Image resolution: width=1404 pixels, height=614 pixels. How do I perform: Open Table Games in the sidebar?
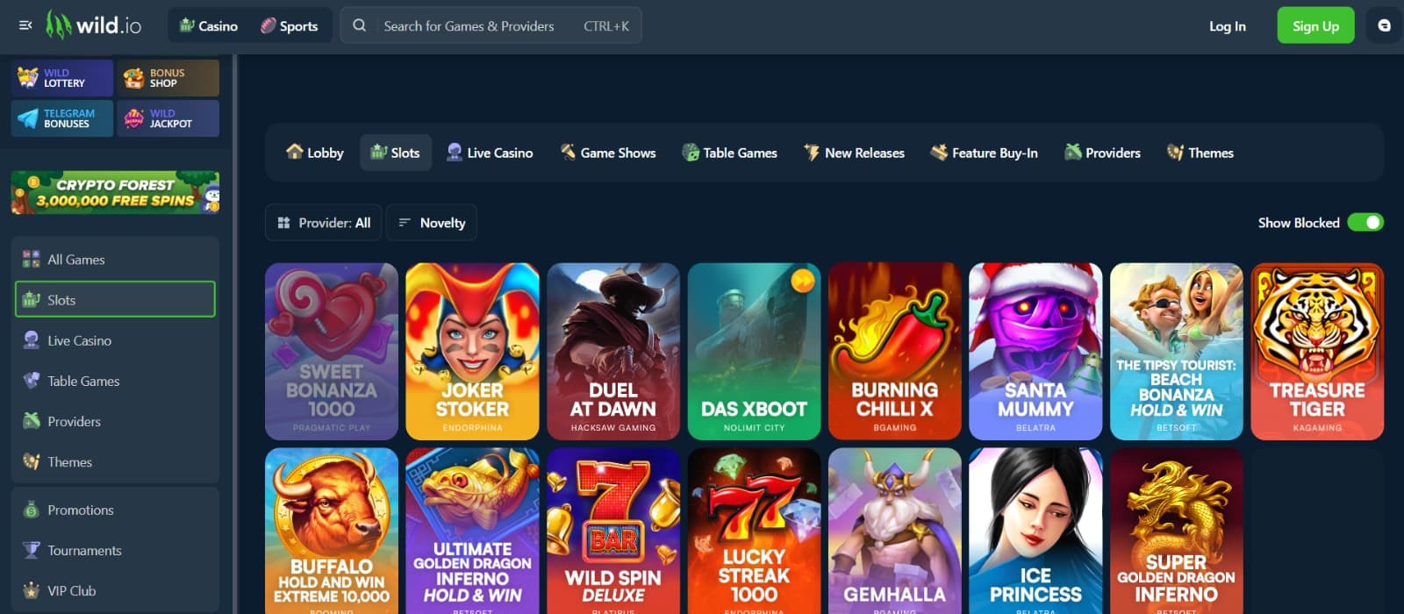click(x=115, y=381)
